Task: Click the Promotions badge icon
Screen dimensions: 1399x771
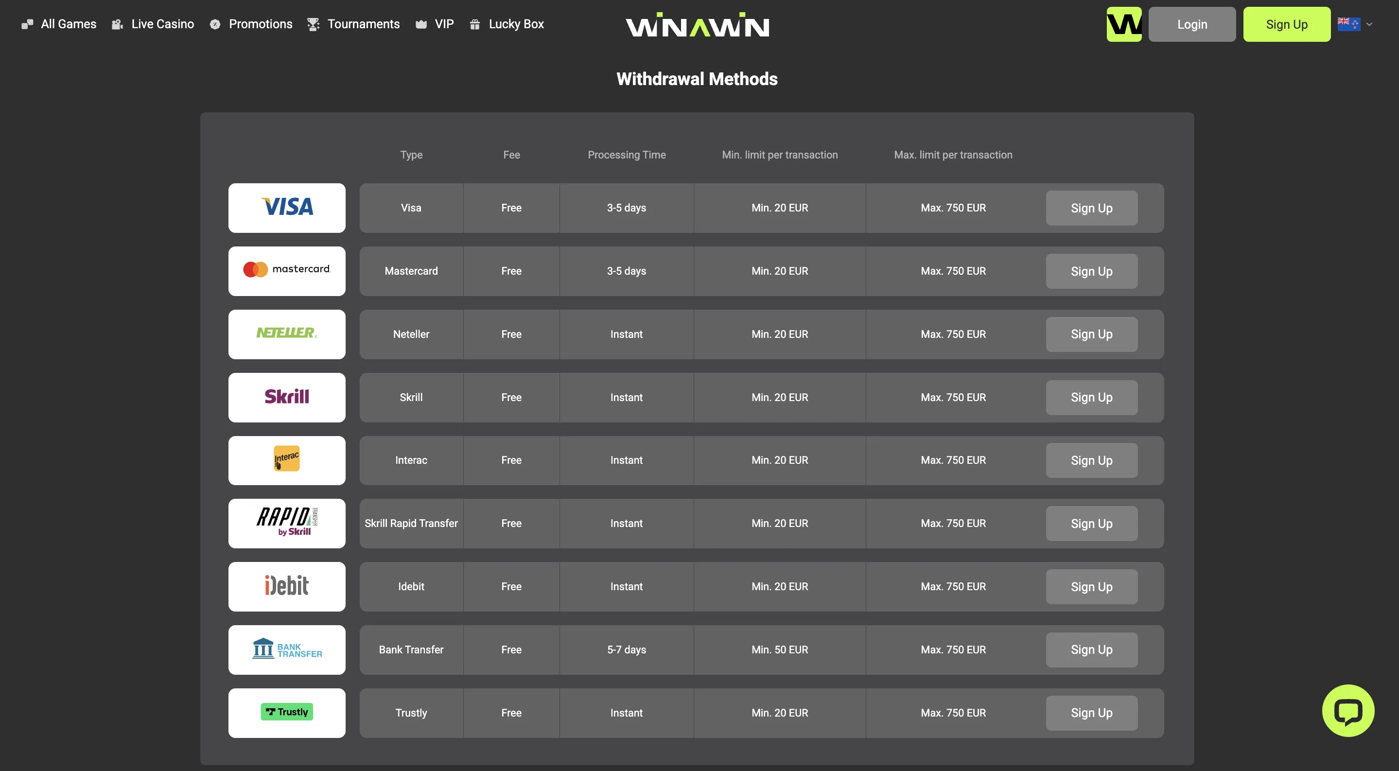Action: point(215,24)
